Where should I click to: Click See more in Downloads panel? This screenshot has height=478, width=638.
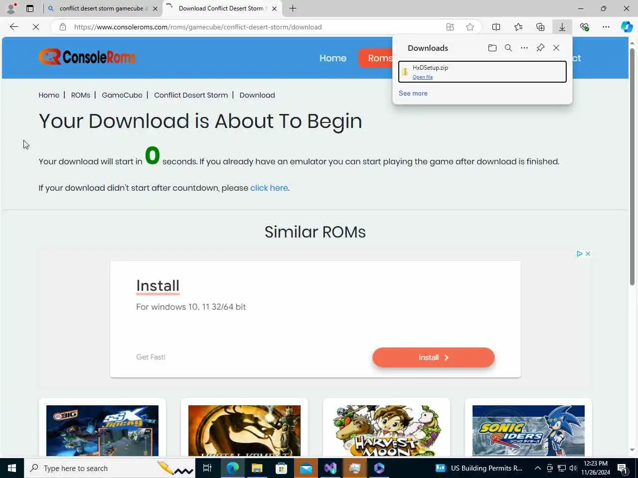(x=413, y=93)
